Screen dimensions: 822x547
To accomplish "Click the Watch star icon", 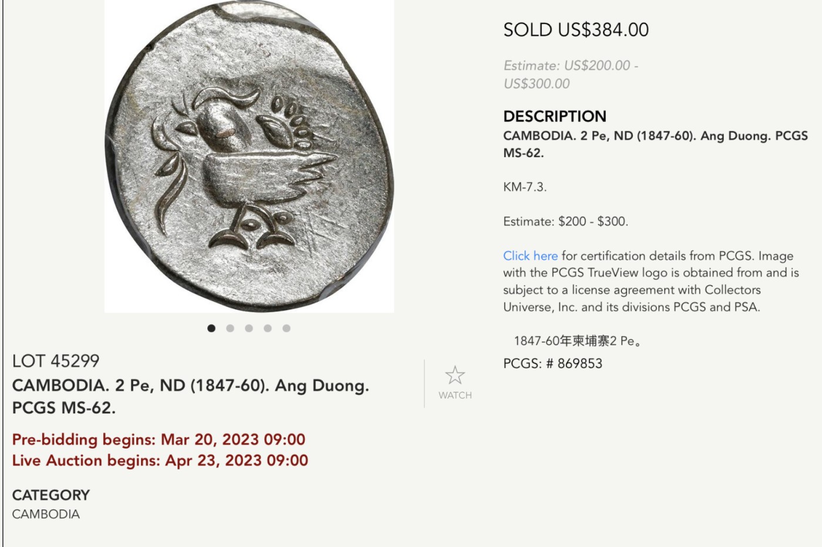I will (455, 375).
